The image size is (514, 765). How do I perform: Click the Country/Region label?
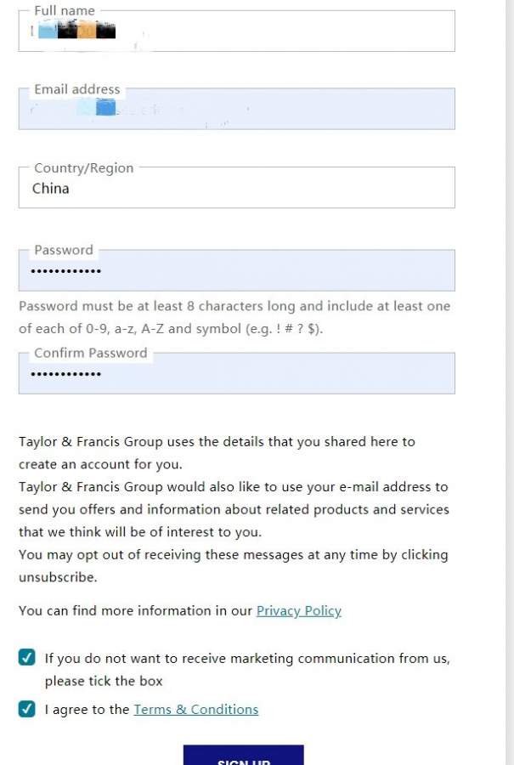tap(83, 168)
